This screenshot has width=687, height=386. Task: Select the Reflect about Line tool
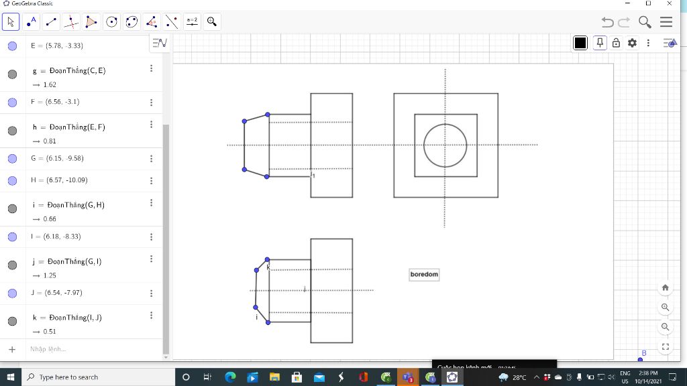click(x=172, y=22)
